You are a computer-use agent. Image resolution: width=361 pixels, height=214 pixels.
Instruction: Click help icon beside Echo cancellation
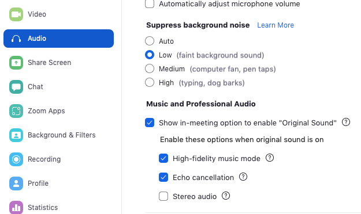coord(243,177)
